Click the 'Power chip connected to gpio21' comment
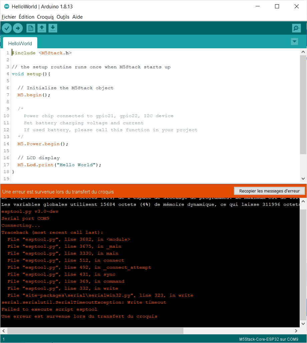Viewport: 307px width, 343px height. (x=99, y=116)
